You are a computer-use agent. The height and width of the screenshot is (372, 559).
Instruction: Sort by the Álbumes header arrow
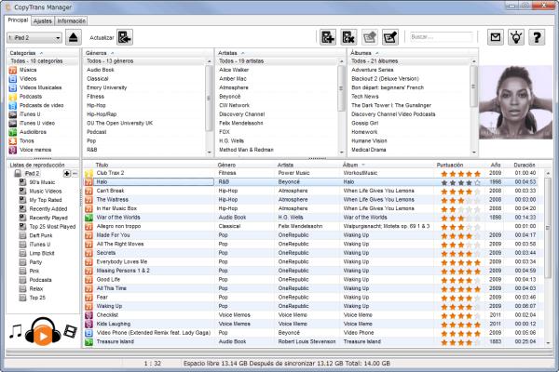coord(376,53)
